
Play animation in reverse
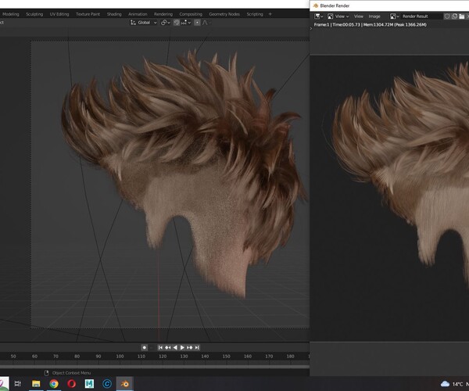click(x=175, y=347)
